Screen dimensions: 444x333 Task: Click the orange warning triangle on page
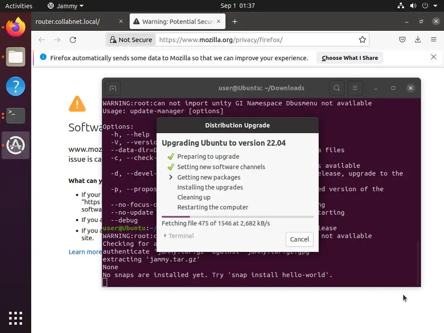point(77,104)
